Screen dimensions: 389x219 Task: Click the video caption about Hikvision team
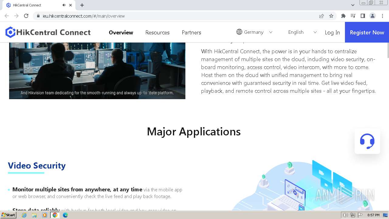(97, 93)
